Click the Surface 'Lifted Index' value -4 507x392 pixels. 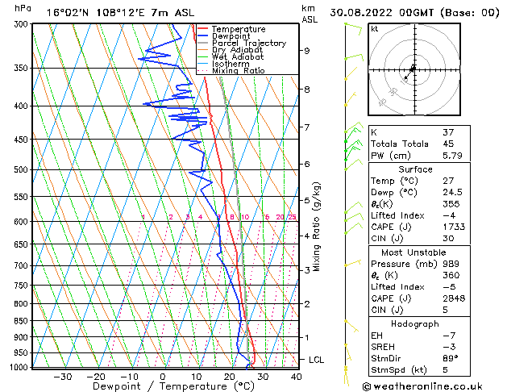click(450, 215)
